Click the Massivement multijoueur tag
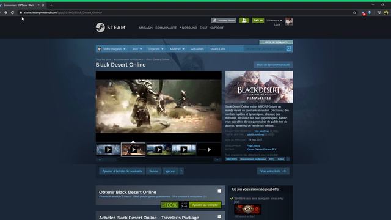This screenshot has width=391, height=220. [x=253, y=159]
